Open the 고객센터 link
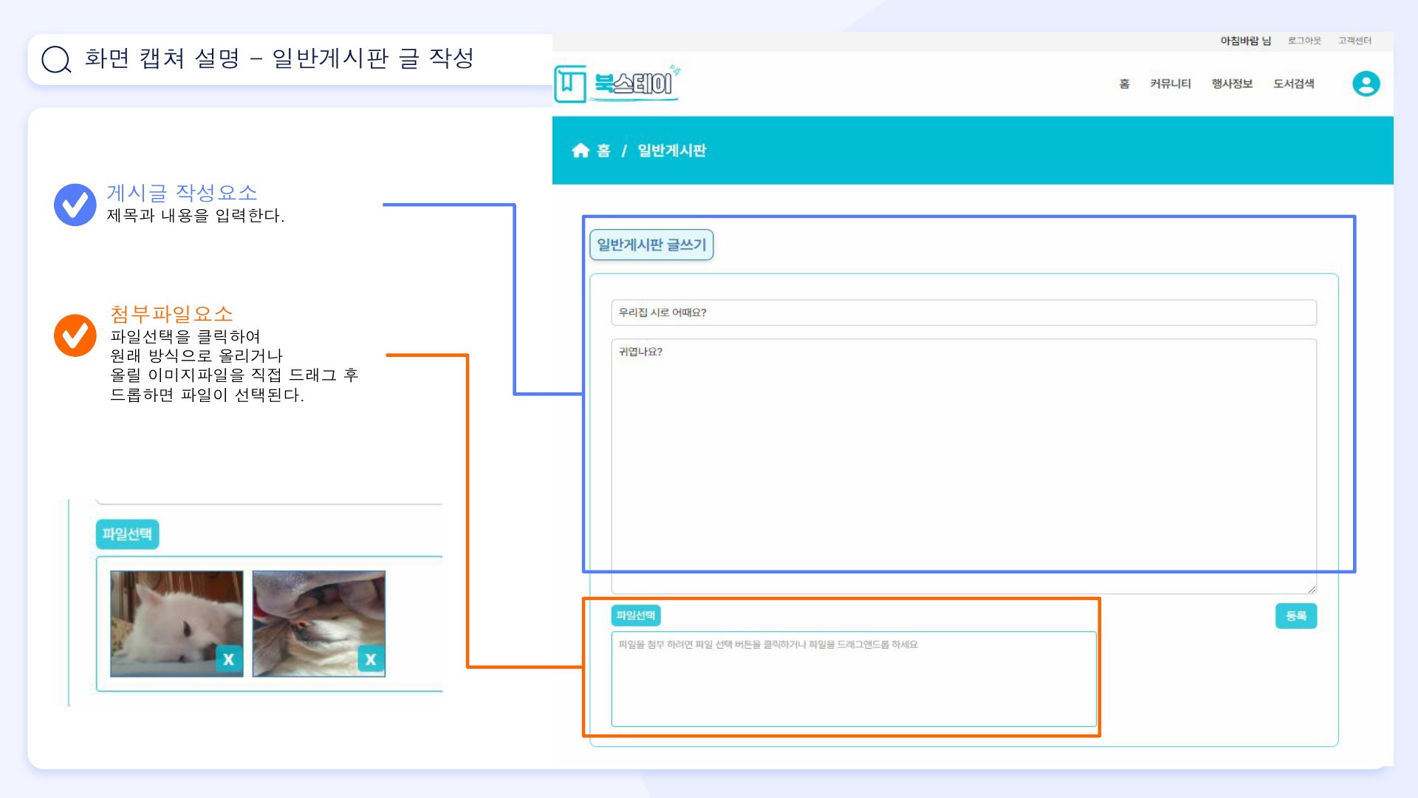Viewport: 1418px width, 798px height. 1354,41
